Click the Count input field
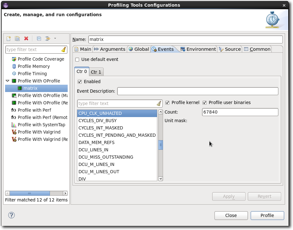The width and height of the screenshot is (293, 230). click(240, 112)
